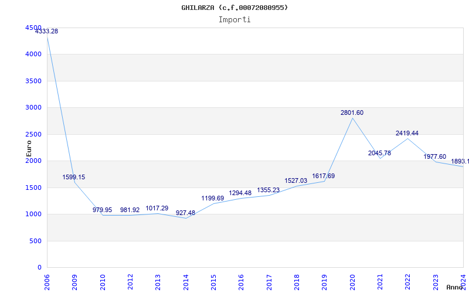Click the Euro y-axis title

tap(29, 149)
